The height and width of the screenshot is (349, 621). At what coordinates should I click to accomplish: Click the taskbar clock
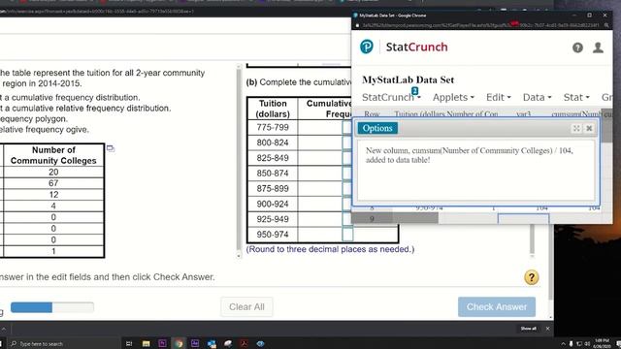point(602,343)
